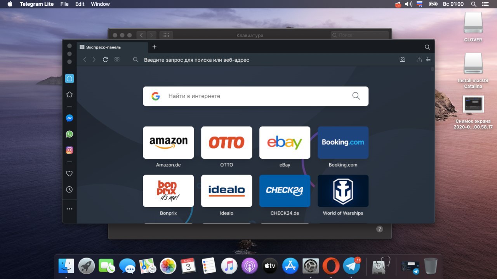Viewport: 497px width, 279px height.
Task: Select the Экспресс-панель tab
Action: tap(112, 47)
